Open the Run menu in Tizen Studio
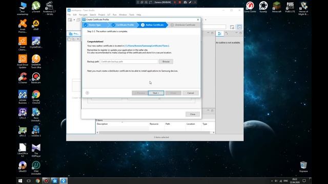Image resolution: width=328 pixels, height=184 pixels. pos(114,15)
